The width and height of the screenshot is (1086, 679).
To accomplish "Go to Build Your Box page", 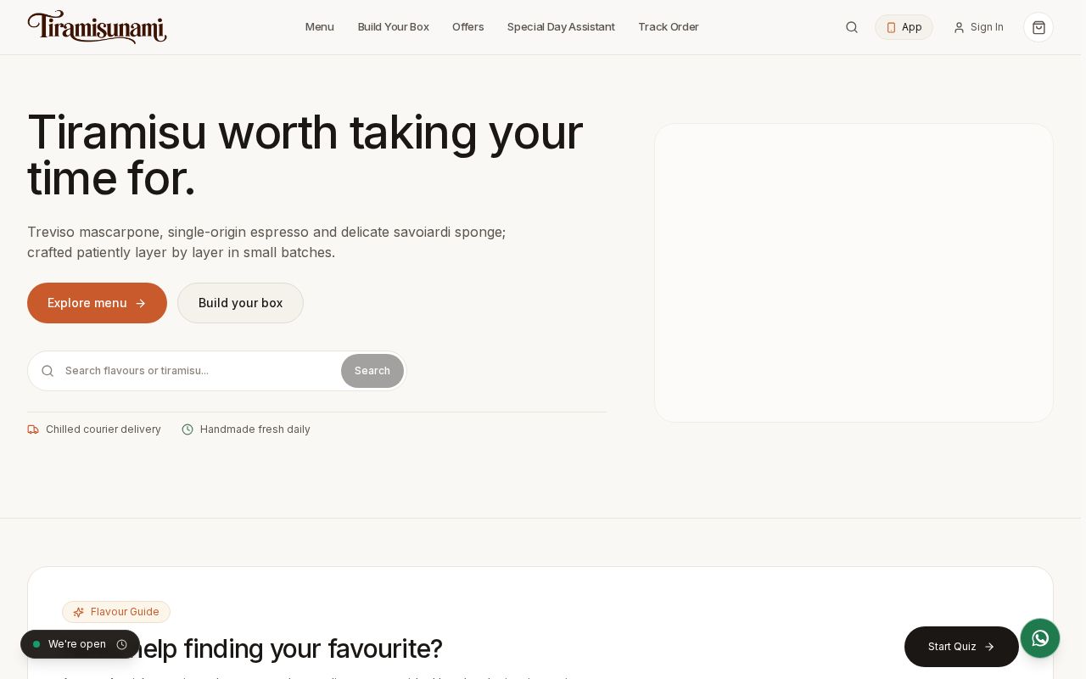I will click(x=394, y=27).
